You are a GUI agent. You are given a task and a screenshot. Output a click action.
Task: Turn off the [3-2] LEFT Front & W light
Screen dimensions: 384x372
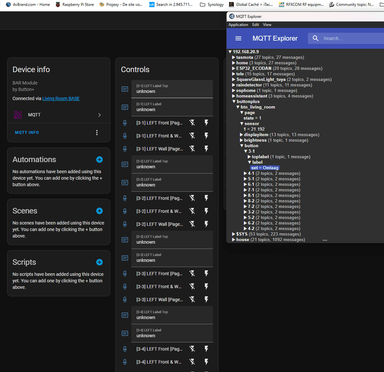[192, 211]
